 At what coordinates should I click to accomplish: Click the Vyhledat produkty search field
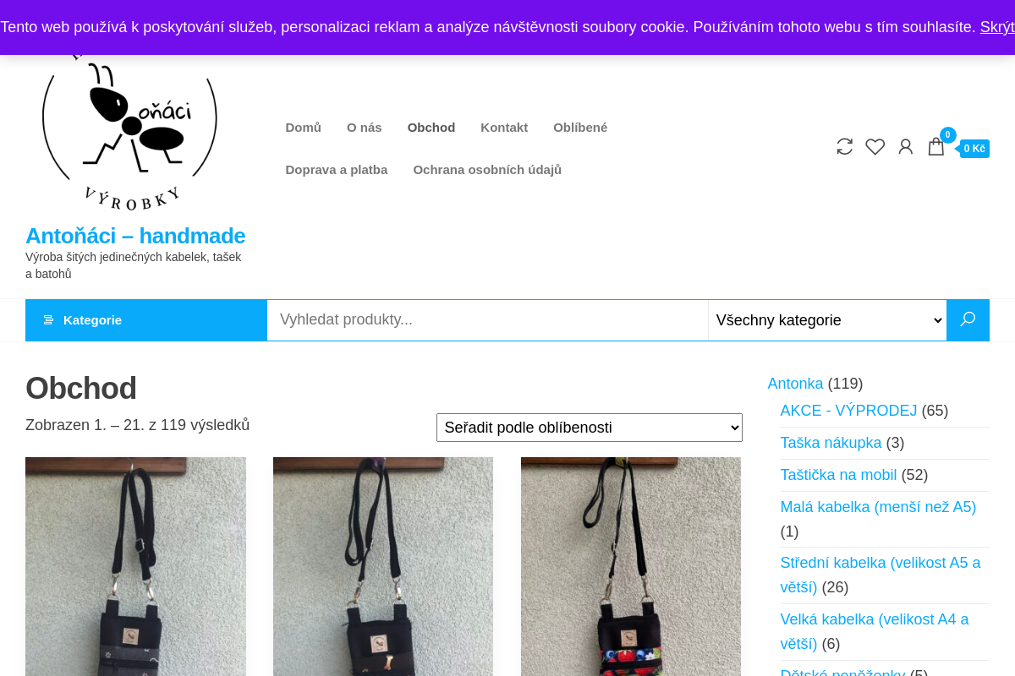(x=488, y=320)
